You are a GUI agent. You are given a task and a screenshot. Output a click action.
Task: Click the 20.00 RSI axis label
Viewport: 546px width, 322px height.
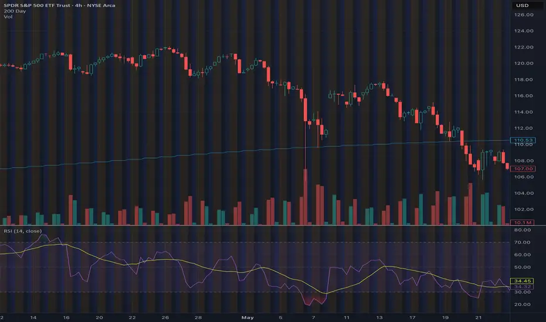[x=523, y=304]
